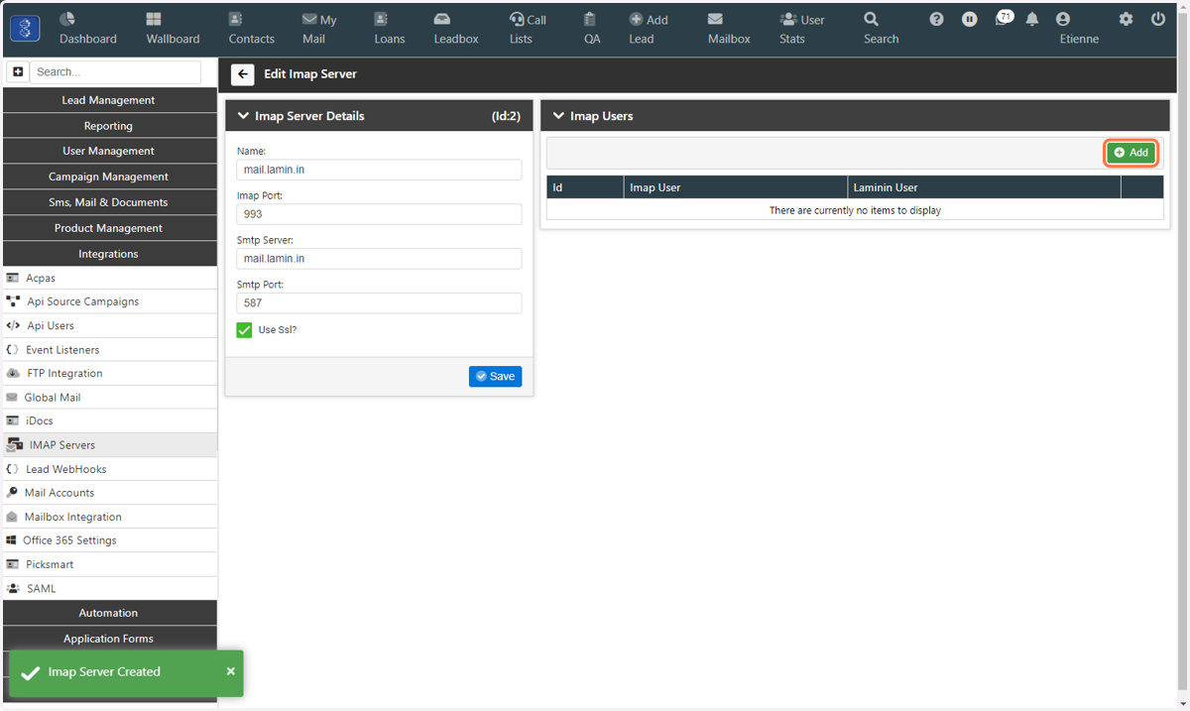Expand the Lead Management section
This screenshot has width=1190, height=711.
109,100
